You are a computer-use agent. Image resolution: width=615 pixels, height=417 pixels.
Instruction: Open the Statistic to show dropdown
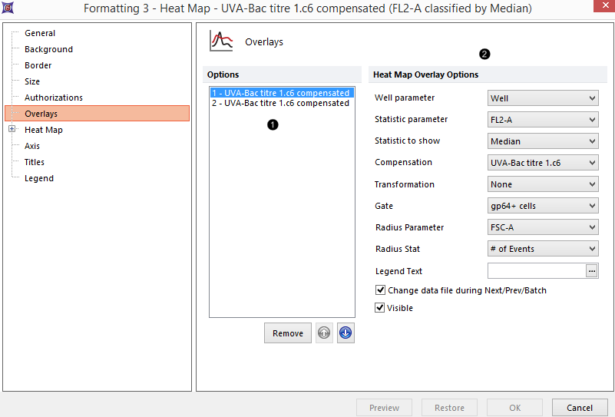coord(543,141)
